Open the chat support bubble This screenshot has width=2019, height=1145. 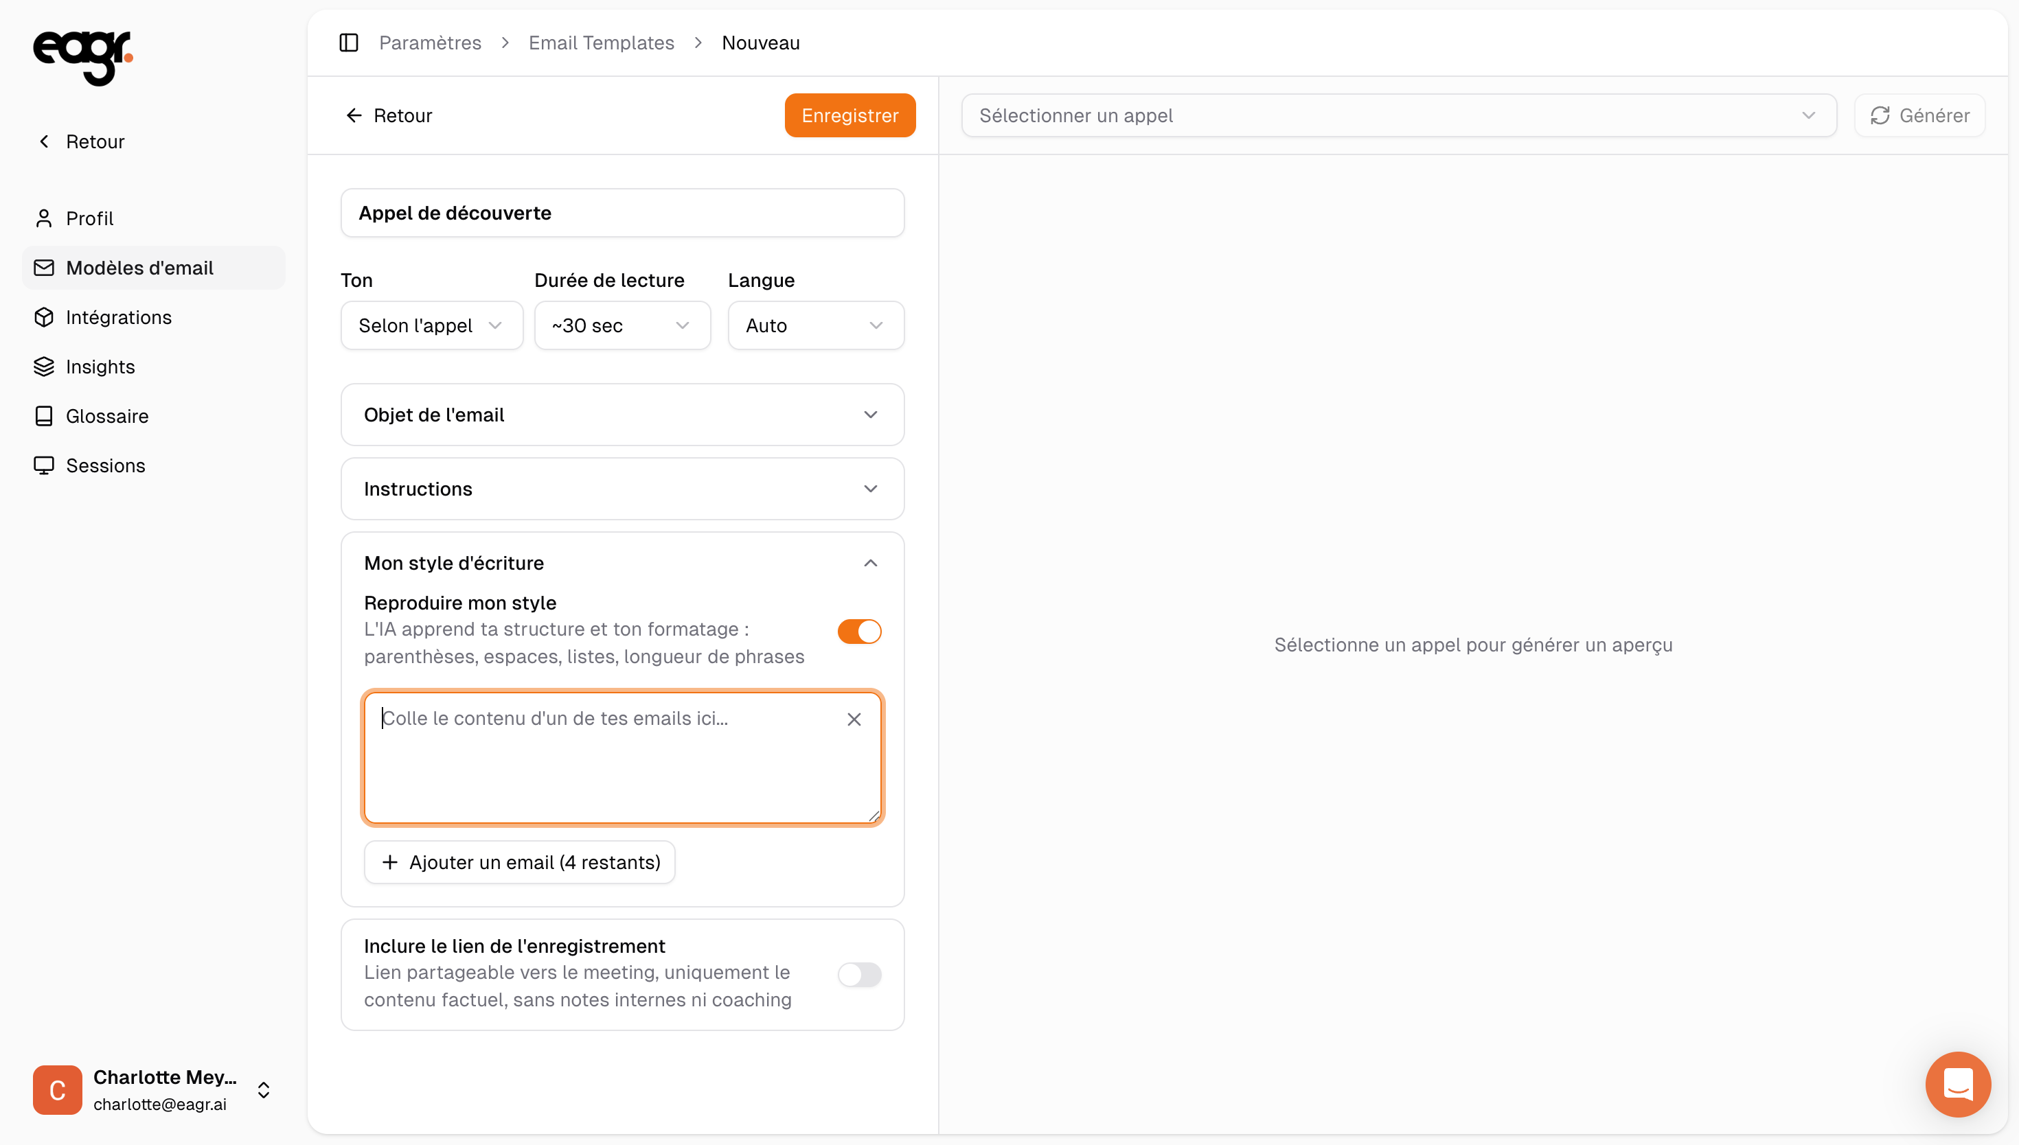click(x=1958, y=1084)
